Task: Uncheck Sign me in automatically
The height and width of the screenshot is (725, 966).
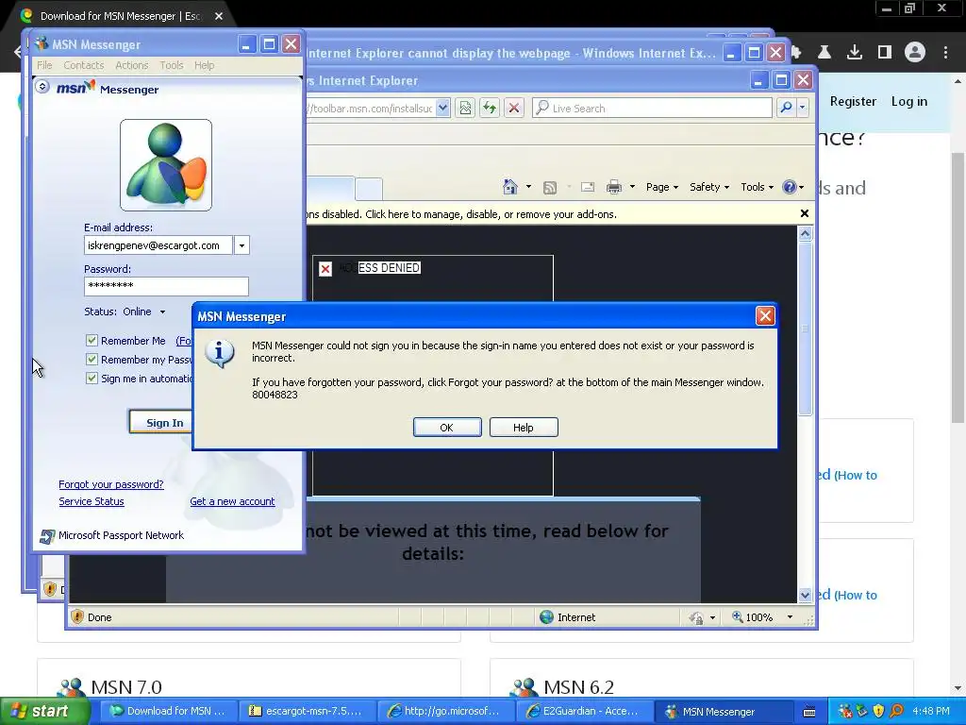Action: (92, 378)
